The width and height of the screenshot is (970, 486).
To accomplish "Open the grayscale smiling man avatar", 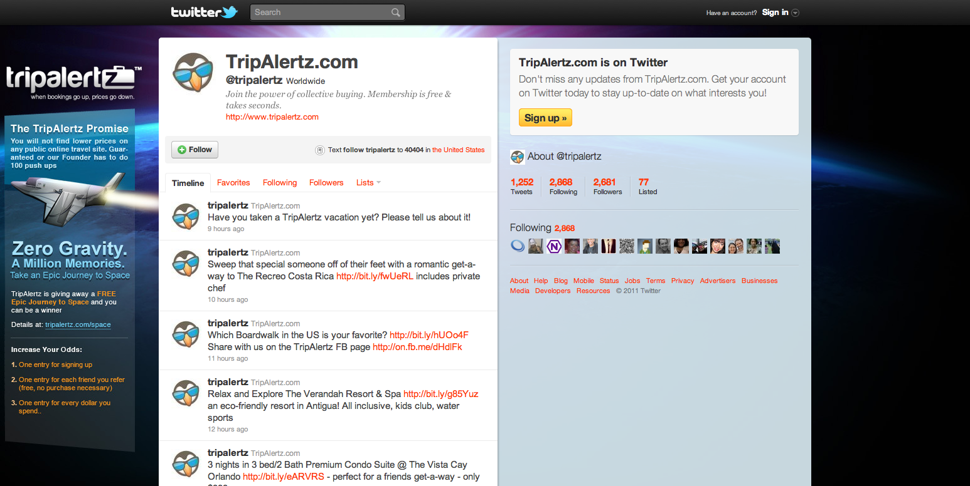I will click(x=663, y=246).
